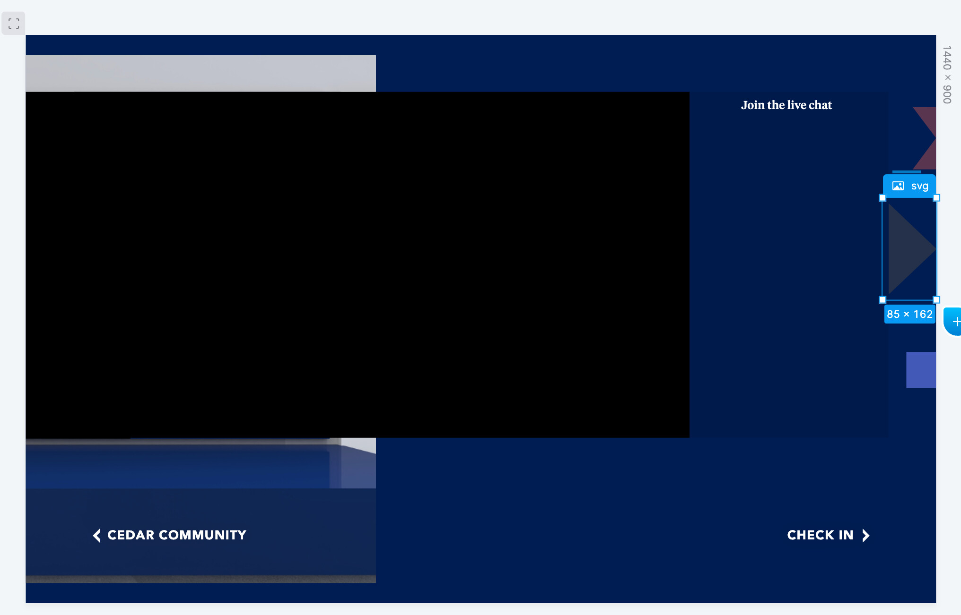Click the Join the live chat heading
The height and width of the screenshot is (615, 961).
786,105
